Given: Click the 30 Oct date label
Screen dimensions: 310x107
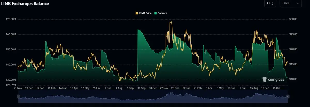Looking at the screenshot, I should [x=153, y=88].
